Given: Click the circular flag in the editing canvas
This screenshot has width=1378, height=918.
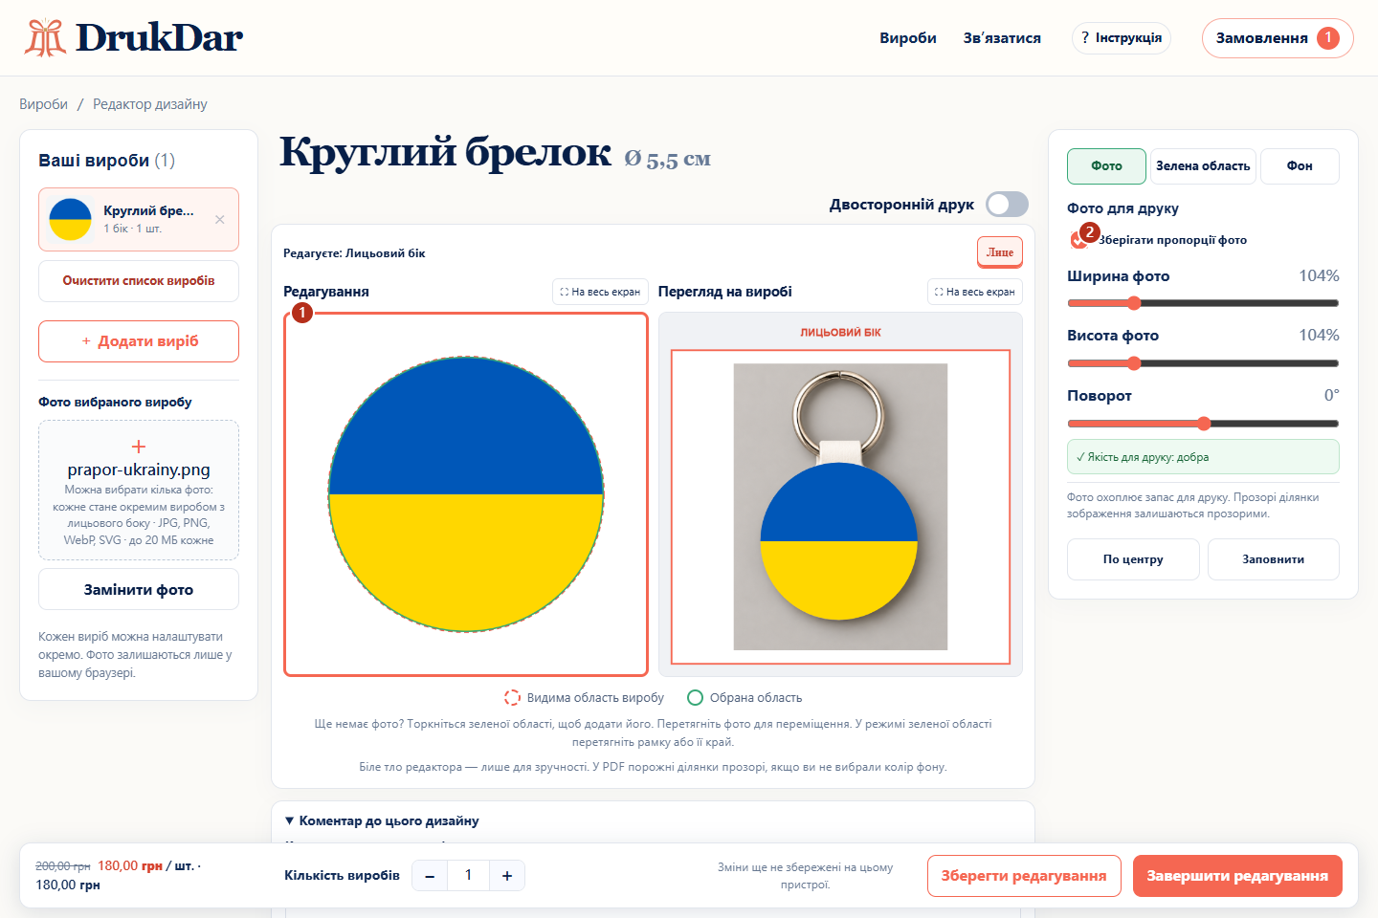Looking at the screenshot, I should 466,494.
